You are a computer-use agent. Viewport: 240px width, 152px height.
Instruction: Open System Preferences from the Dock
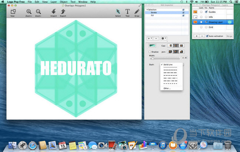click(193, 146)
